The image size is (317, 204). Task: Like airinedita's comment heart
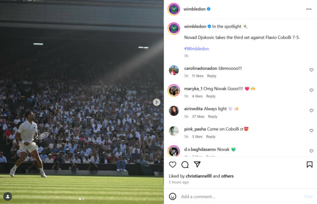(312, 111)
